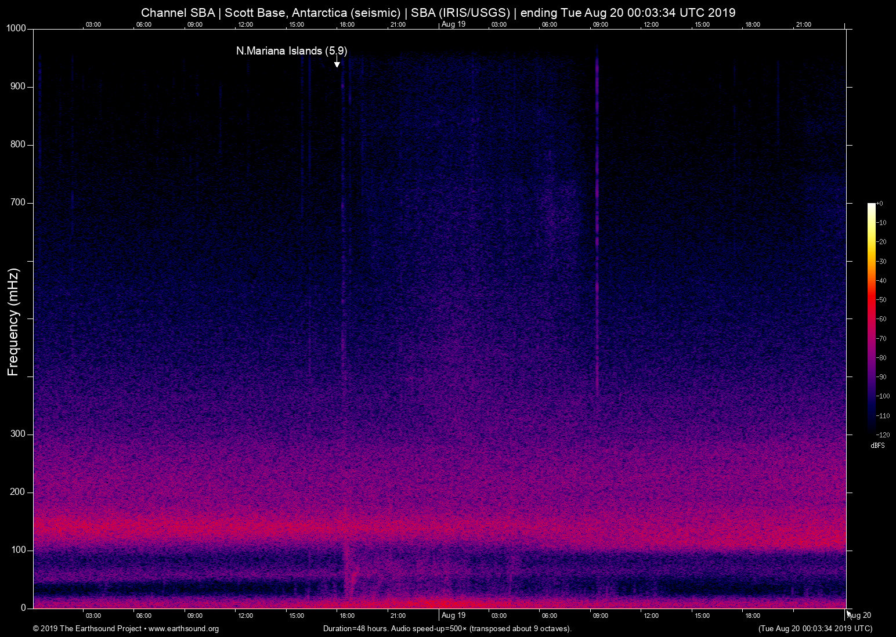Click the dBFS unit label below the color scale

(877, 446)
